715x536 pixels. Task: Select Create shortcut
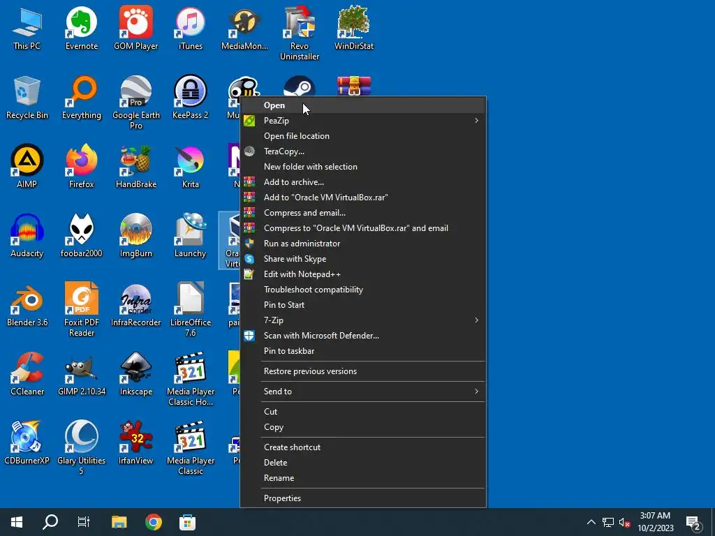363,447
